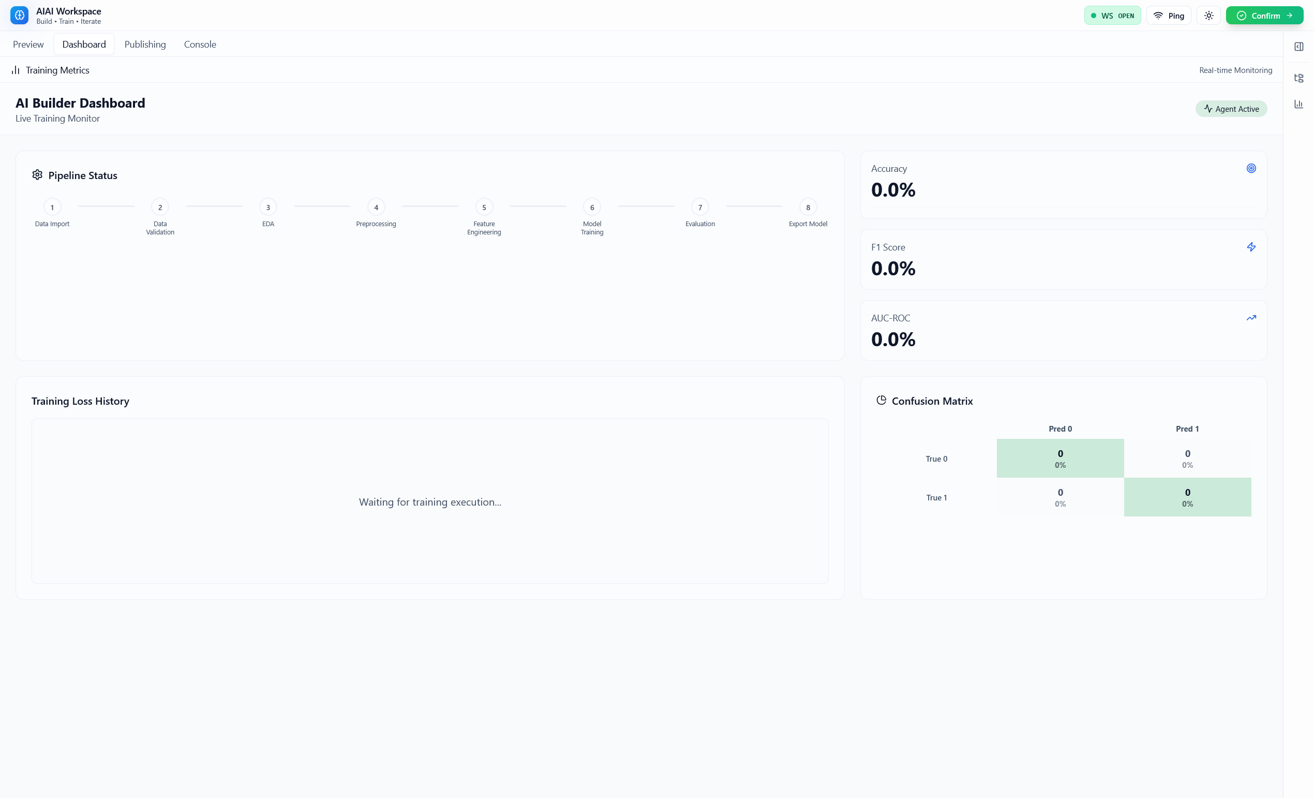
Task: Click the AIAI Workspace brain logo icon
Action: [x=19, y=16]
